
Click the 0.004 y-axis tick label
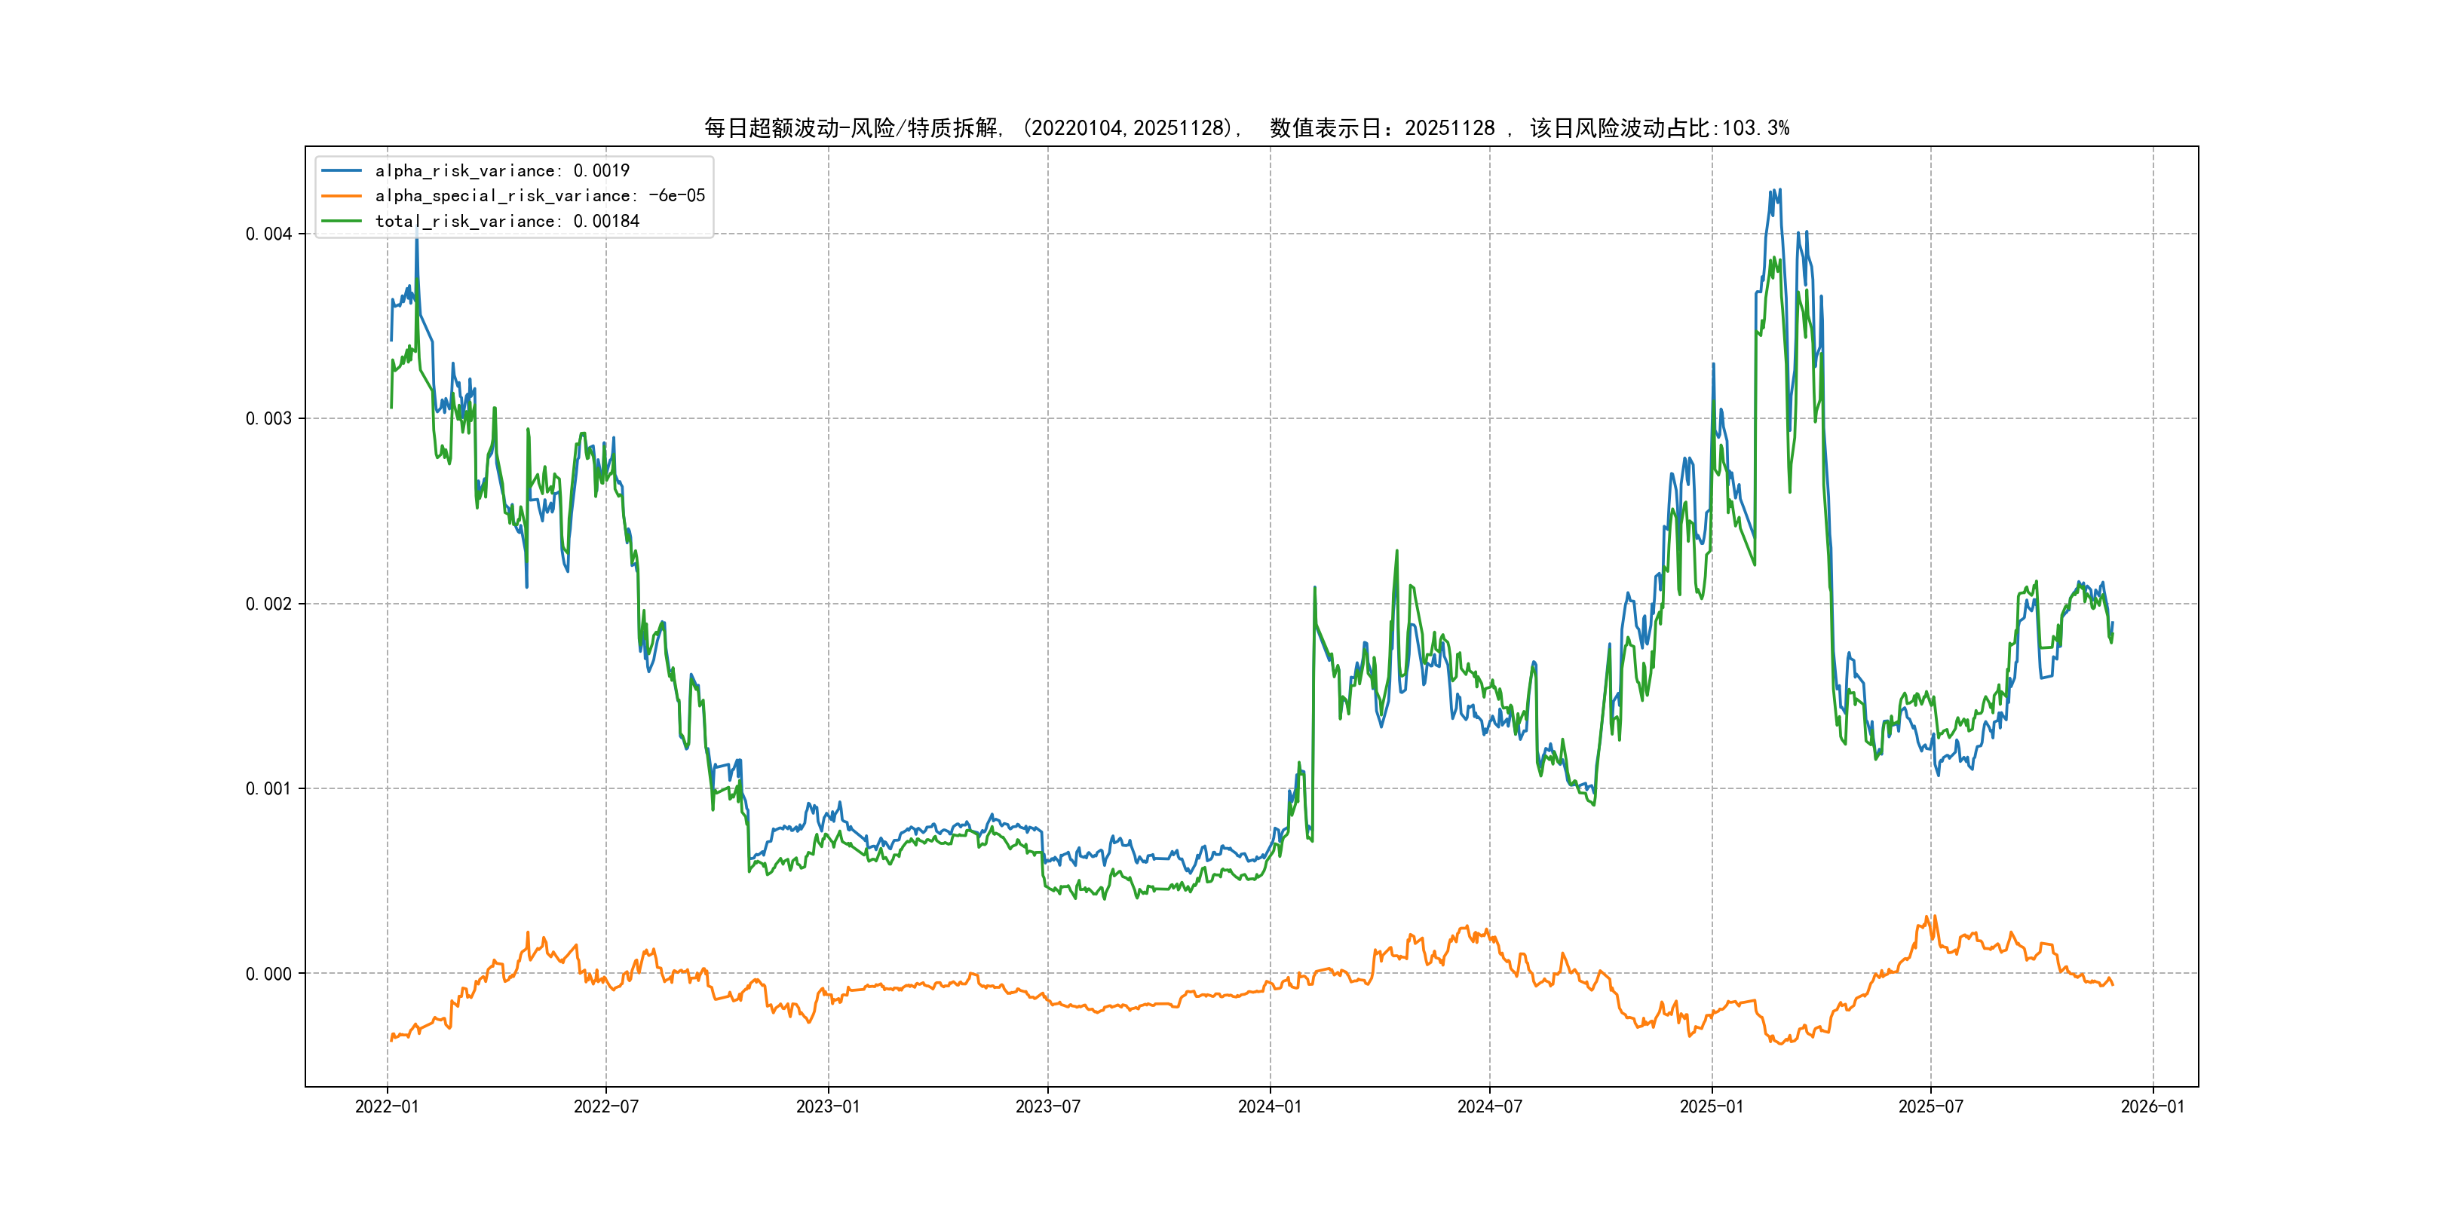click(268, 234)
